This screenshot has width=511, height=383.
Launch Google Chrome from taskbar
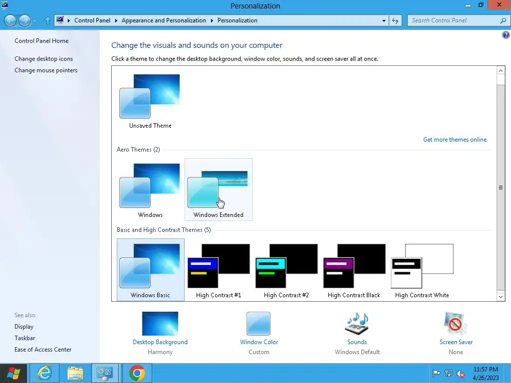tap(137, 373)
